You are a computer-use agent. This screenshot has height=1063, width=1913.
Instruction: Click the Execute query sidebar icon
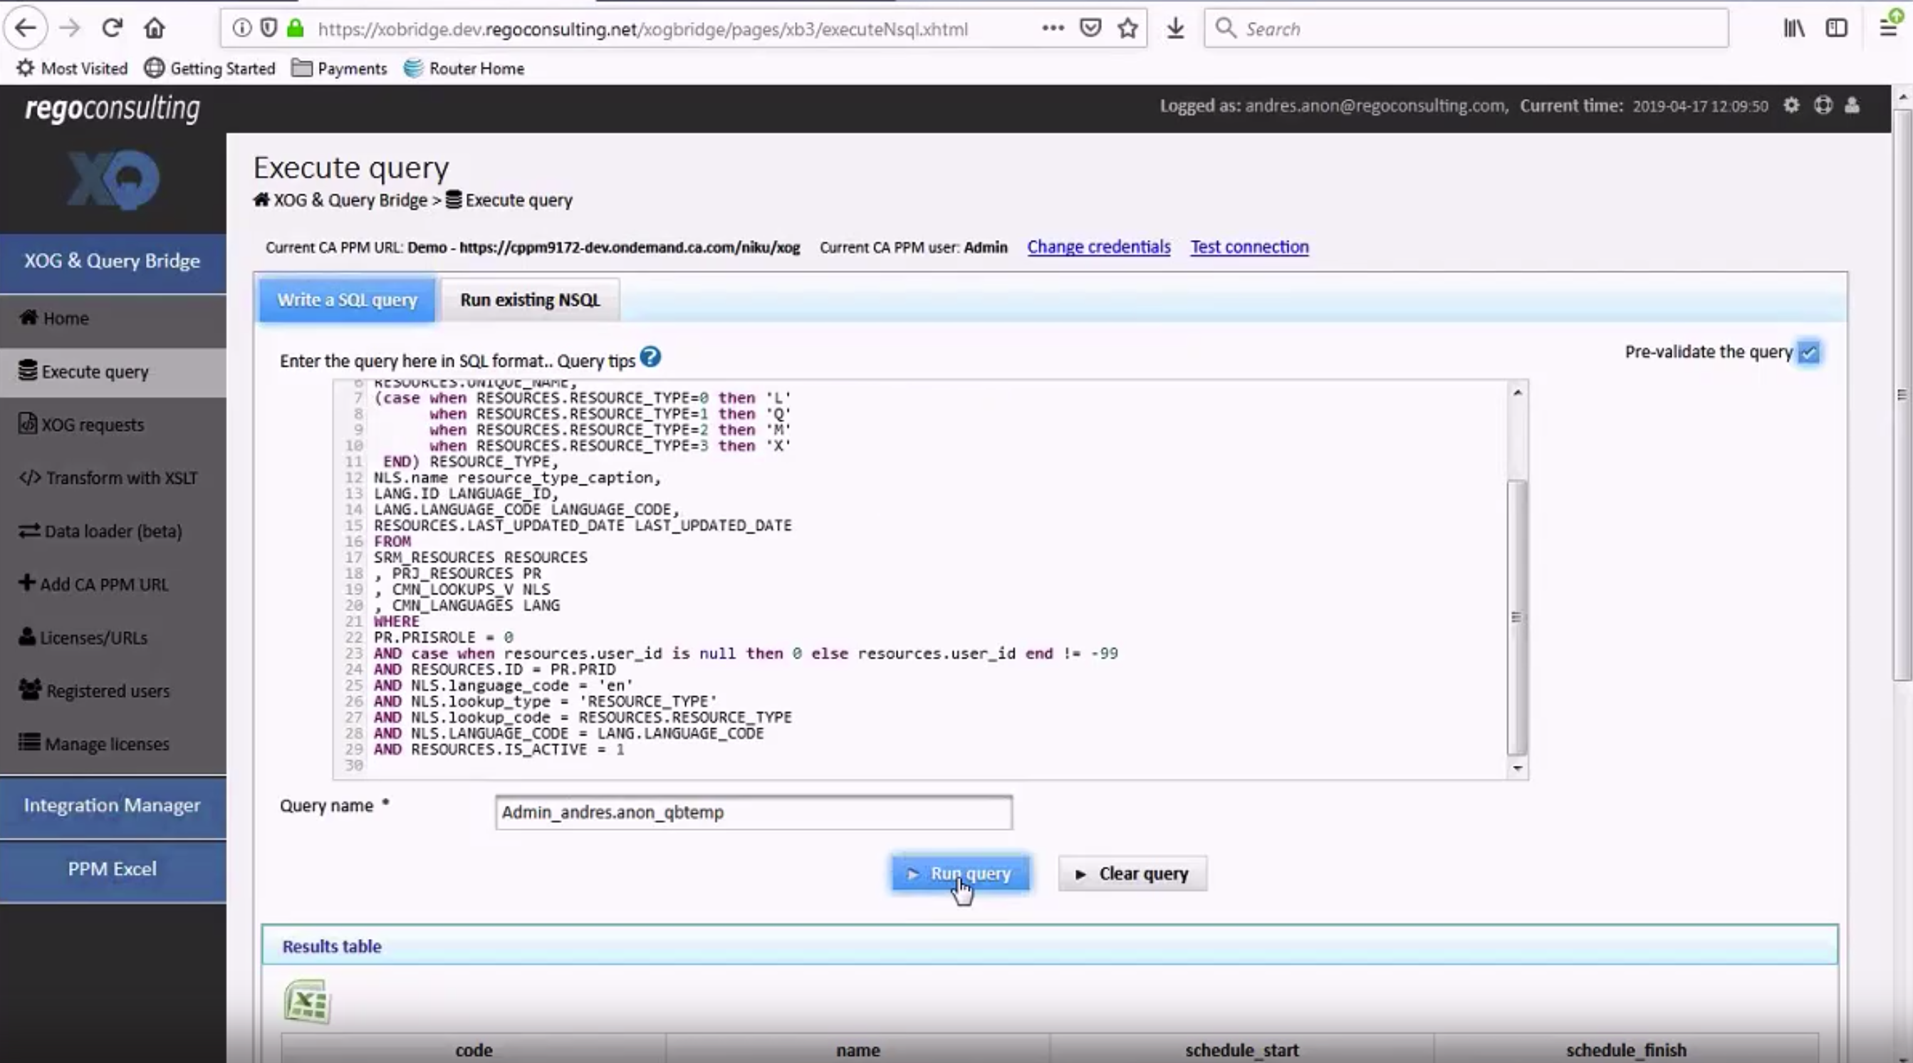pyautogui.click(x=28, y=369)
